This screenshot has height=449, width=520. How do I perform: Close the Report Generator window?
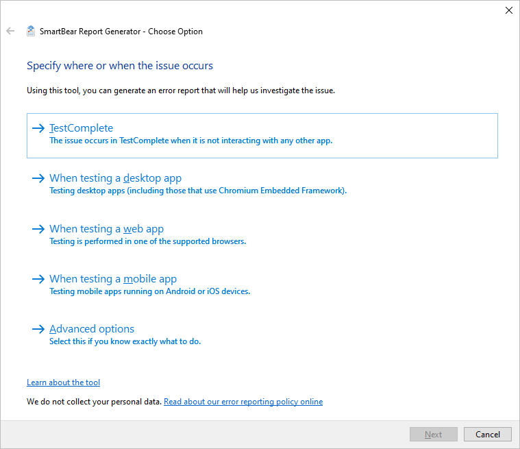[x=508, y=10]
